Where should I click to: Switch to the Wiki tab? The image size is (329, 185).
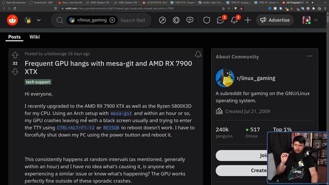tap(34, 37)
